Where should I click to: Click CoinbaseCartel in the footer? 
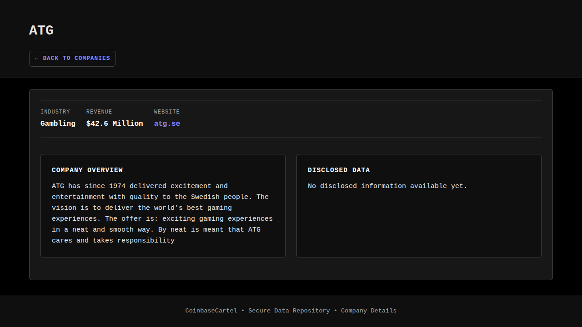pyautogui.click(x=211, y=311)
